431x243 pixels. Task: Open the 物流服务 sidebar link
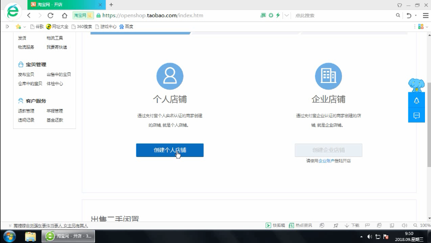(x=26, y=47)
